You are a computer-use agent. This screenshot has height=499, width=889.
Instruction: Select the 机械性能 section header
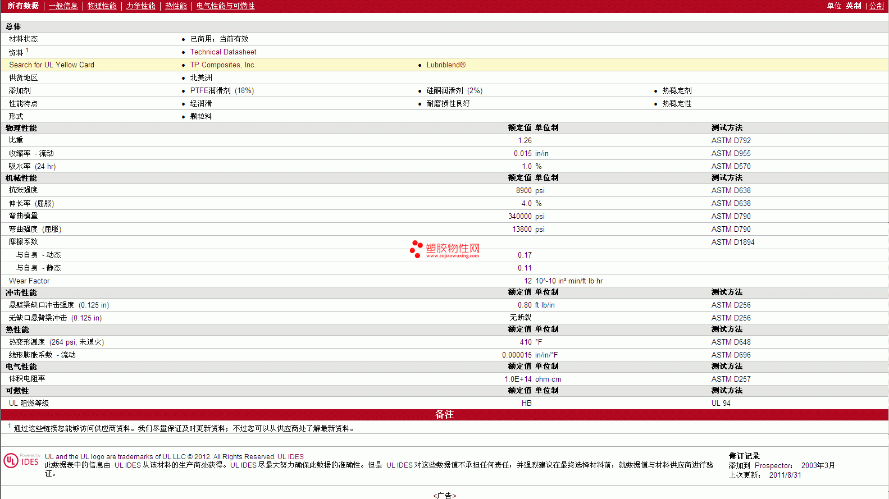tap(21, 178)
